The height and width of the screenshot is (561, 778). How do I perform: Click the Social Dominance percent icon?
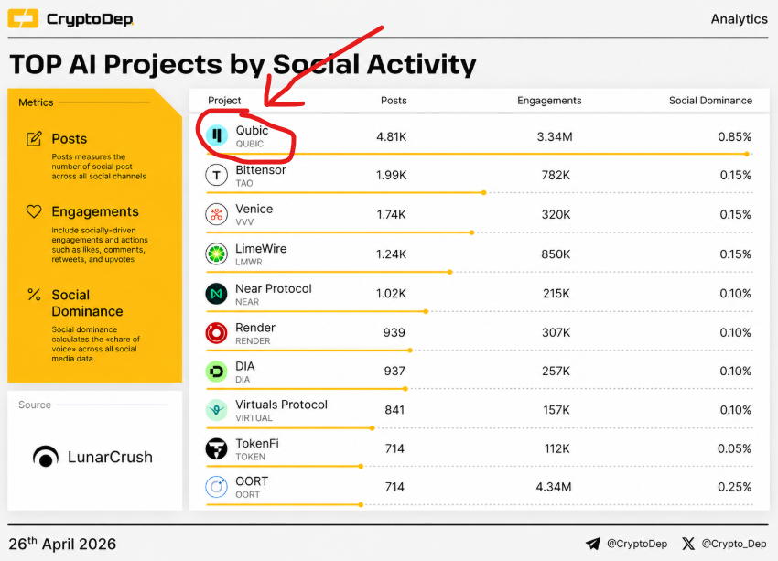34,295
